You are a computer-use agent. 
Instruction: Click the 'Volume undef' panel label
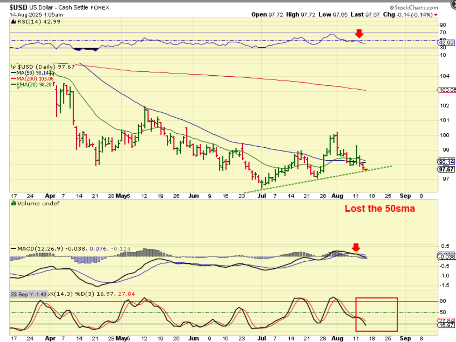pos(38,203)
